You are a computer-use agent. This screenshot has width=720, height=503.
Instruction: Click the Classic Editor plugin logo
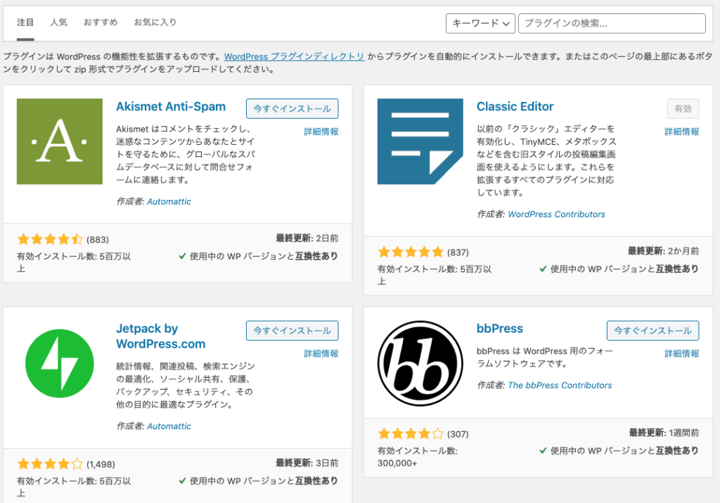coord(420,141)
